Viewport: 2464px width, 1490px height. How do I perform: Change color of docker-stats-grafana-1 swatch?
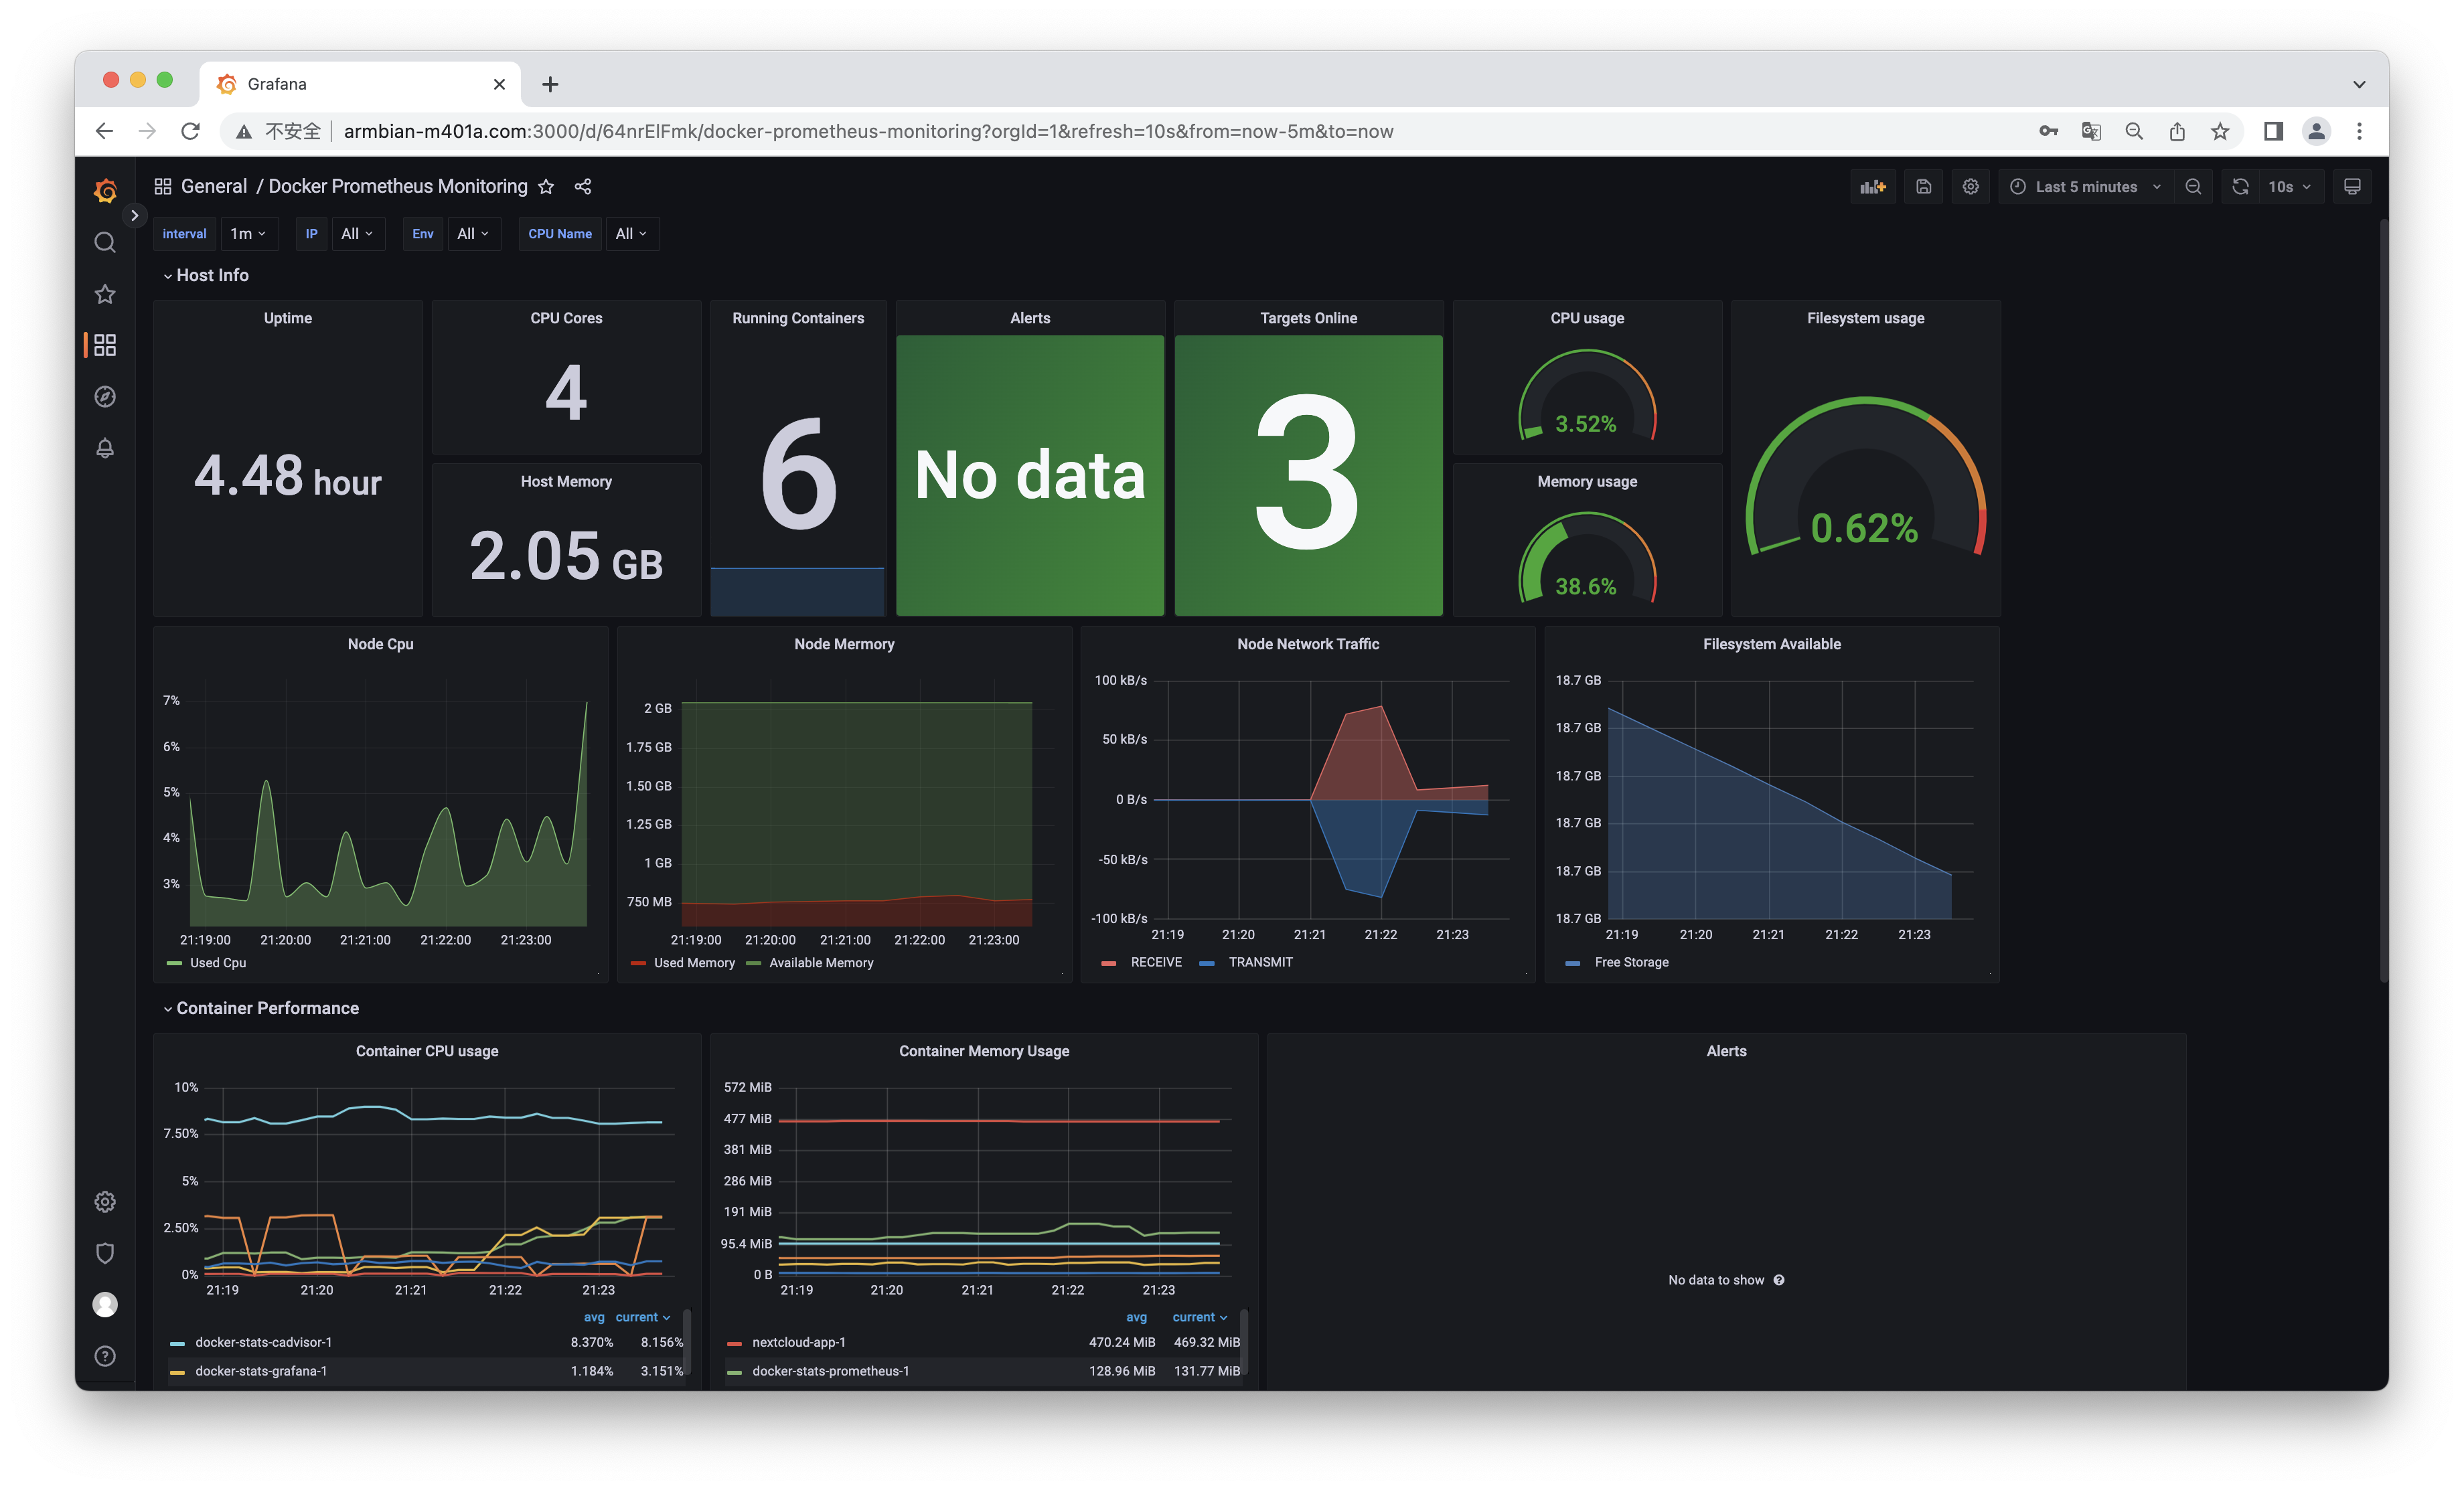[177, 1372]
